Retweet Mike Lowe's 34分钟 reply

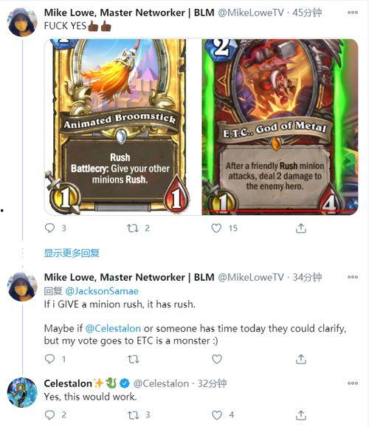click(134, 359)
